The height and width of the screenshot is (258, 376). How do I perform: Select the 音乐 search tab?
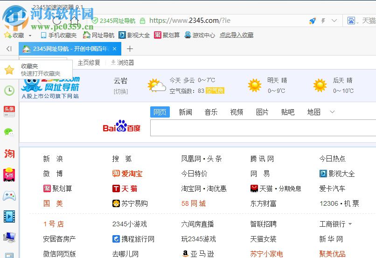[x=211, y=112]
